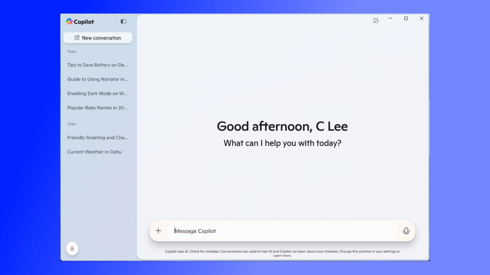
Task: Open the account profile icon
Action: tap(72, 248)
